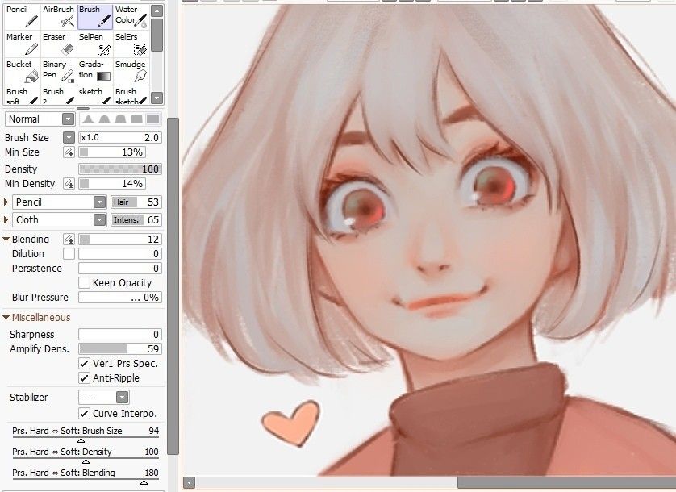
Task: Adjust the Density slider
Action: 120,169
